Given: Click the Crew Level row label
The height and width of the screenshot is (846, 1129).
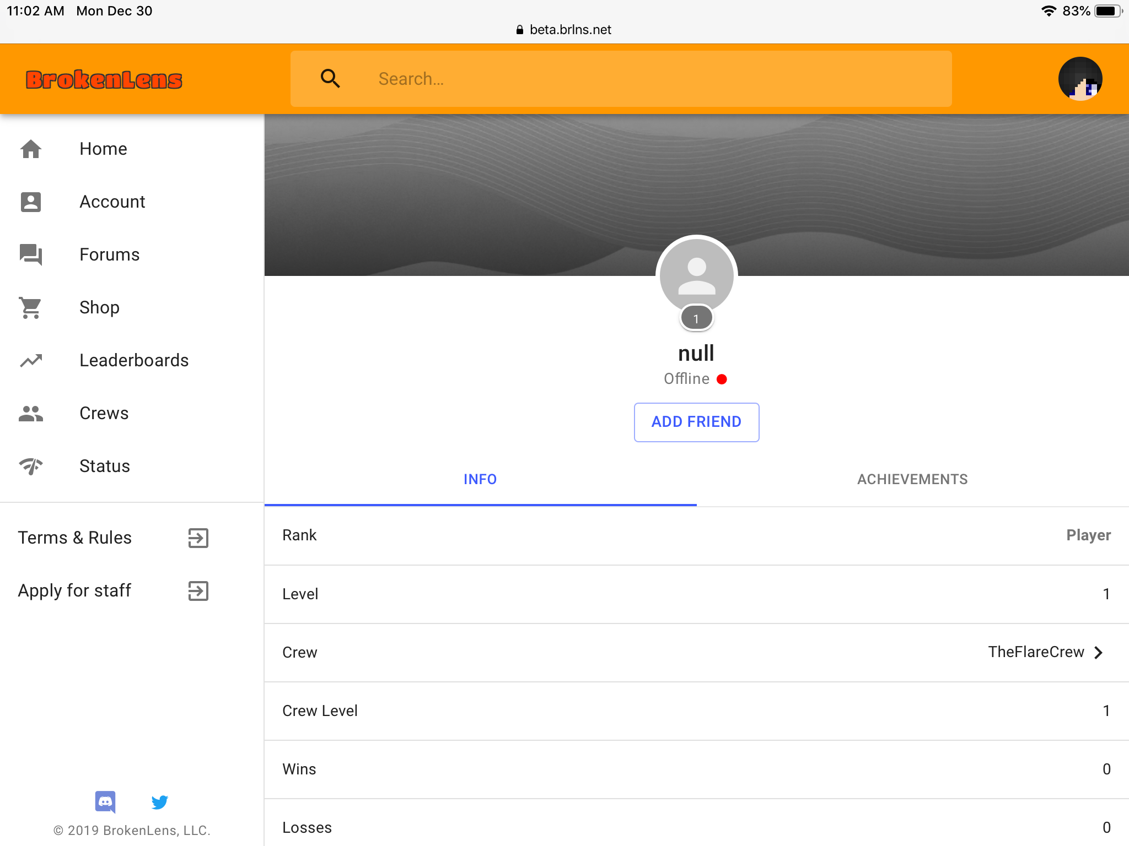Looking at the screenshot, I should coord(320,711).
